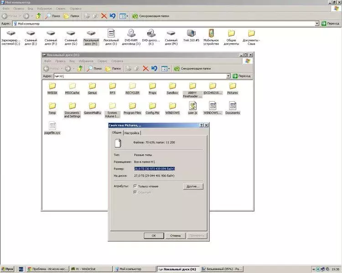Screen dimensions: 342x273
Task: Select the user.js file
Action: pyautogui.click(x=192, y=108)
